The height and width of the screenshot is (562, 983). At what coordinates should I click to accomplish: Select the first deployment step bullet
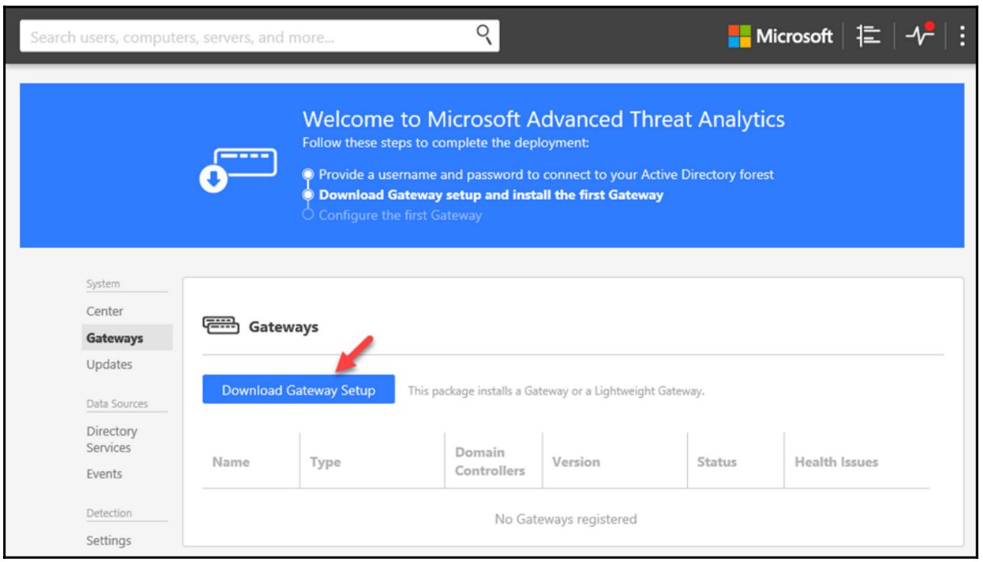coord(308,175)
